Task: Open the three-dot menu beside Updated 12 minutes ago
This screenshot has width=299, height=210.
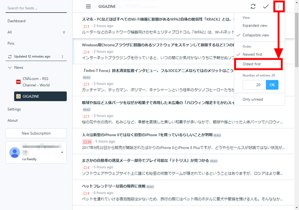Action: pyautogui.click(x=62, y=57)
